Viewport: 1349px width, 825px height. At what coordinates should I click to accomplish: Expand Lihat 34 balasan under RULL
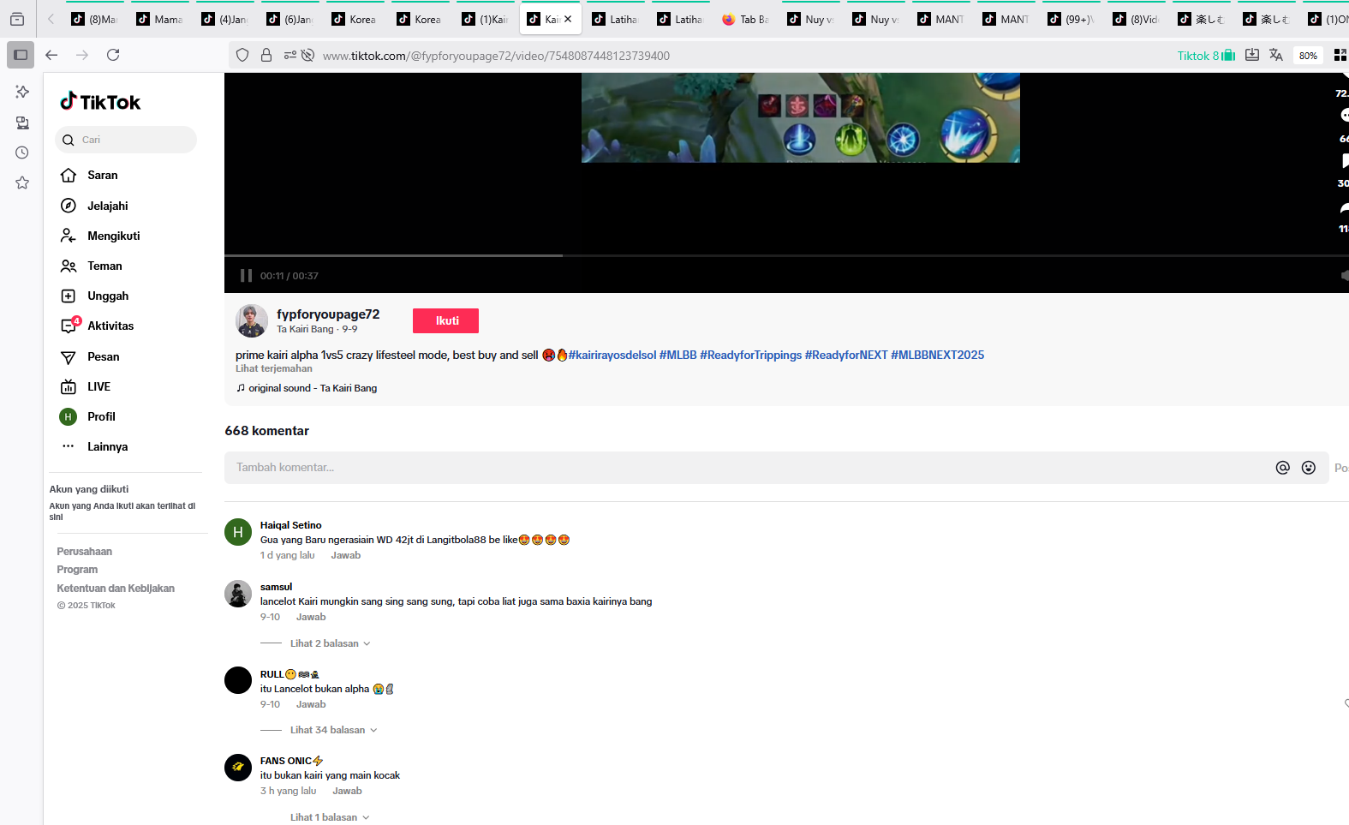point(333,730)
